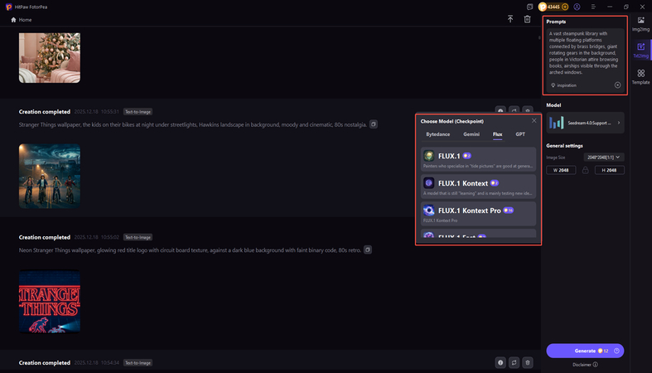Switch to the Gemini model tab
Viewport: 652px width, 373px height.
tap(471, 134)
